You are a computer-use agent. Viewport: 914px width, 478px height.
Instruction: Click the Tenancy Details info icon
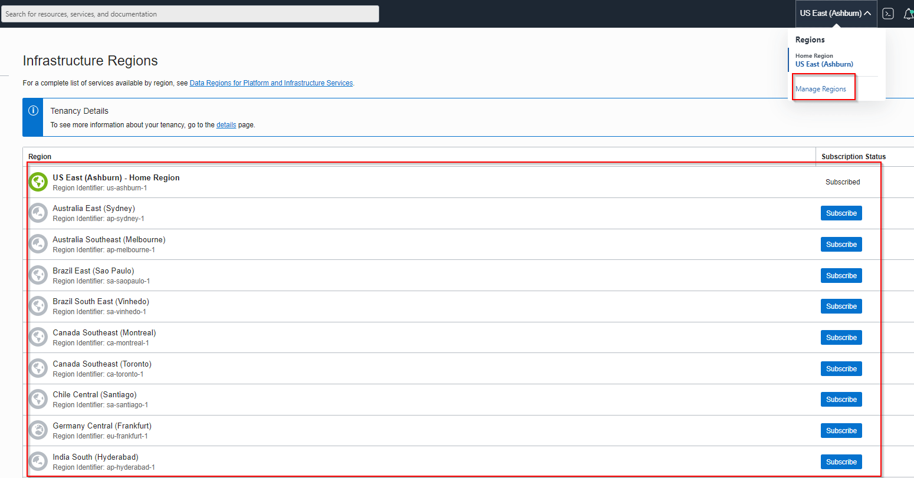point(34,111)
